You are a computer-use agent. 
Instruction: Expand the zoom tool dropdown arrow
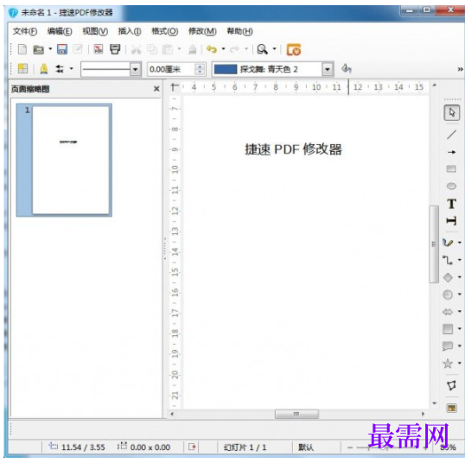(274, 48)
